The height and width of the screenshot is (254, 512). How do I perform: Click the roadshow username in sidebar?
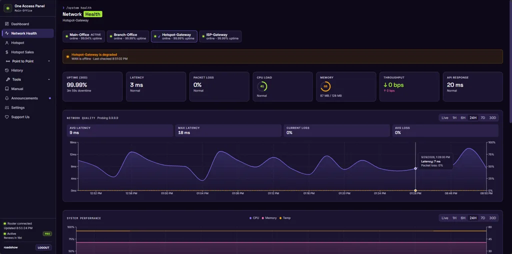[10, 247]
